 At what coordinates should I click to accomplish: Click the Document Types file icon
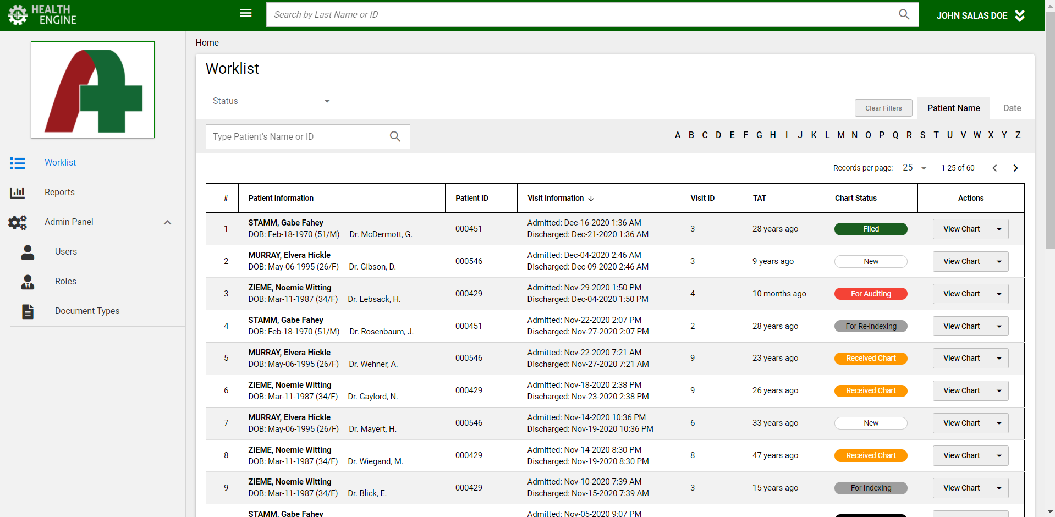pyautogui.click(x=28, y=311)
